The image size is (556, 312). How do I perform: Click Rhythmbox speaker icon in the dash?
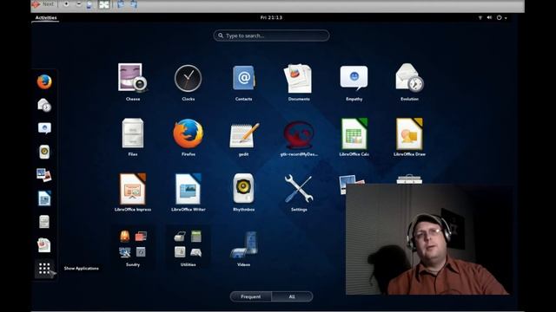click(x=44, y=152)
